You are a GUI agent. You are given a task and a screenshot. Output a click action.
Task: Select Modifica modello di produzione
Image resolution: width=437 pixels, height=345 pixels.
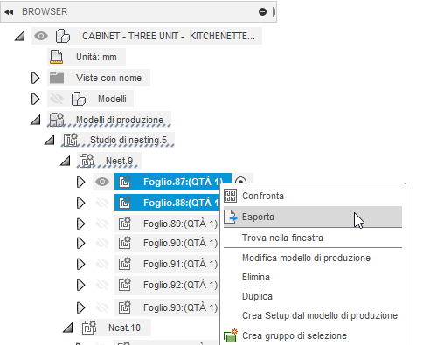tap(313, 258)
